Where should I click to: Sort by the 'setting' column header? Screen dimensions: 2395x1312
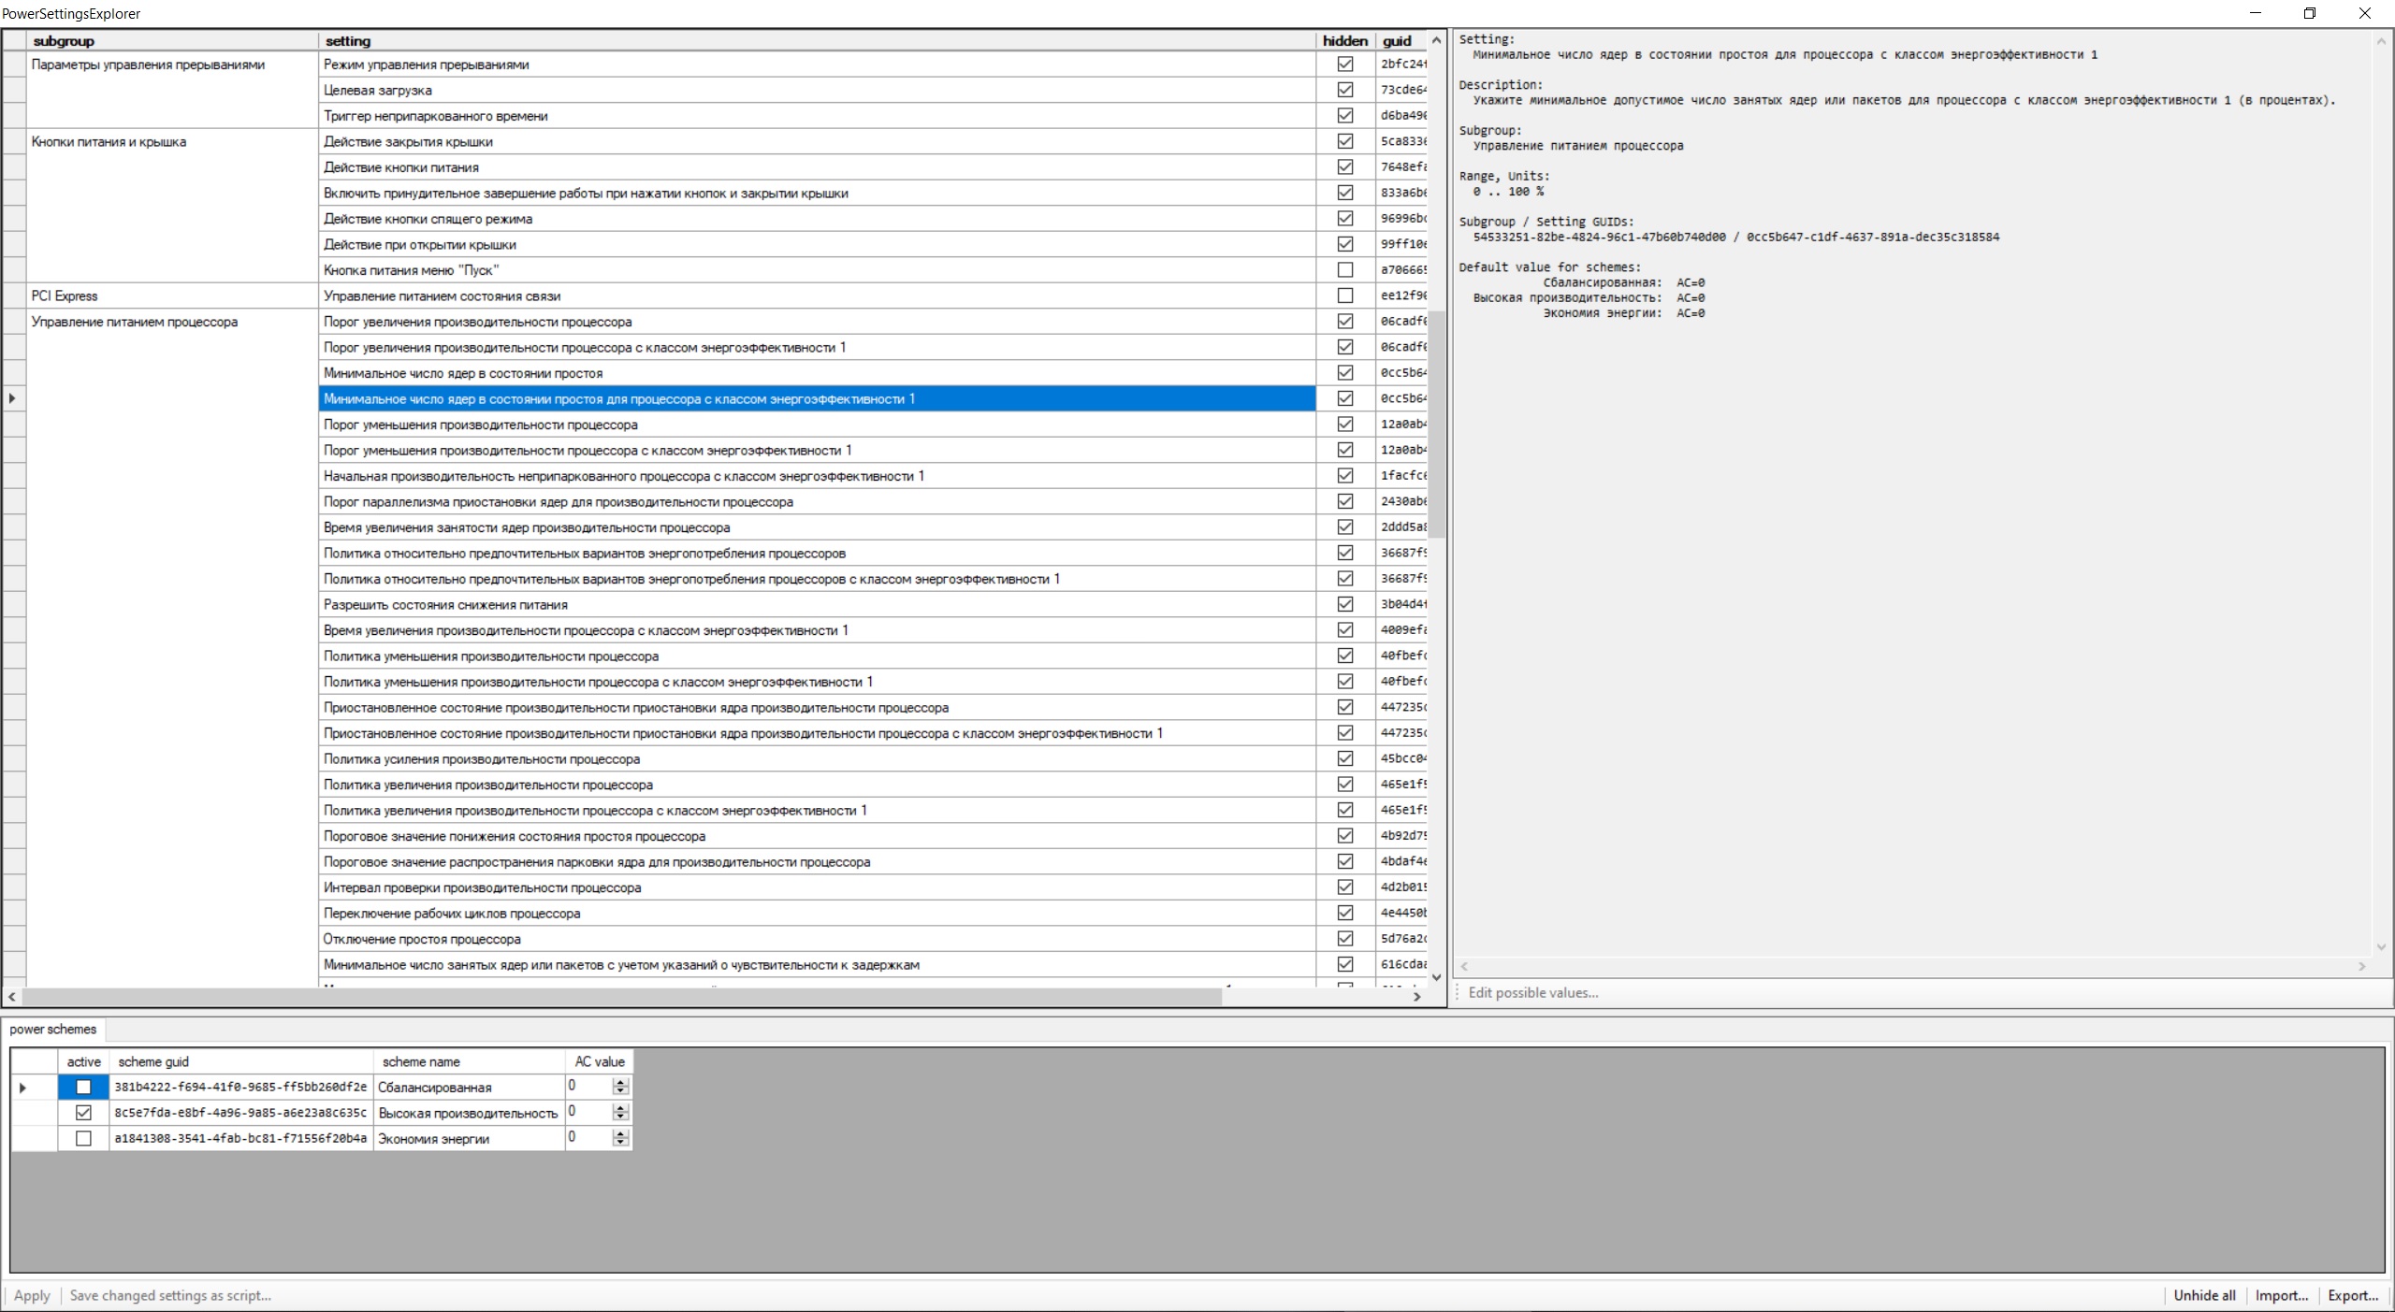[348, 40]
